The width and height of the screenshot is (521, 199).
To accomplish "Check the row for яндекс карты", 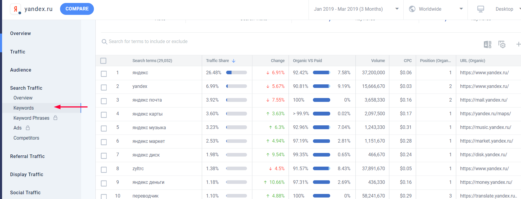I will point(104,115).
